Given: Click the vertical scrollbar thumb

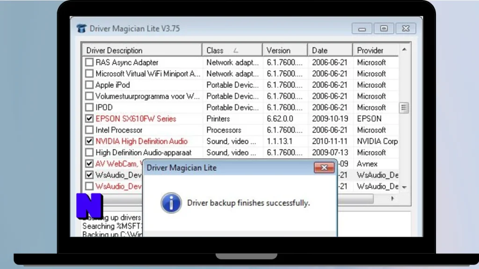Looking at the screenshot, I should [x=404, y=108].
